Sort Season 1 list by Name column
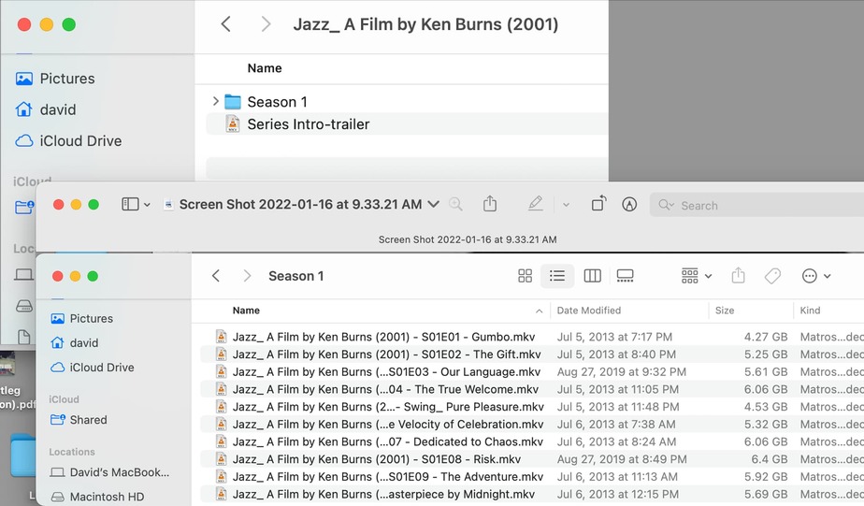The height and width of the screenshot is (506, 864). 246,311
